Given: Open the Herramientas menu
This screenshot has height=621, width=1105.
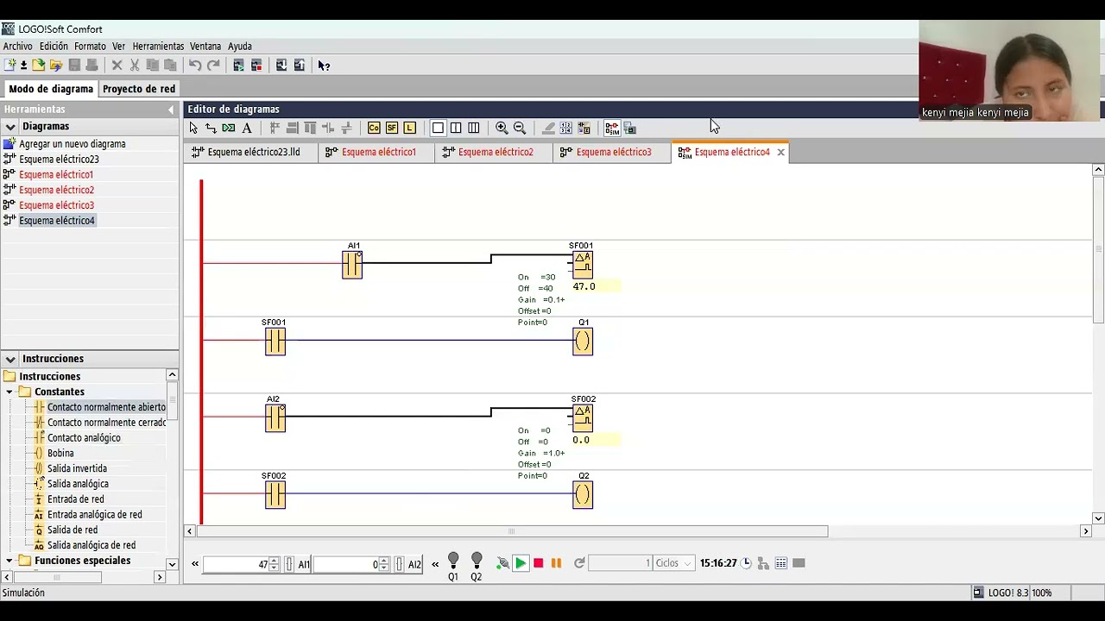Looking at the screenshot, I should point(158,47).
